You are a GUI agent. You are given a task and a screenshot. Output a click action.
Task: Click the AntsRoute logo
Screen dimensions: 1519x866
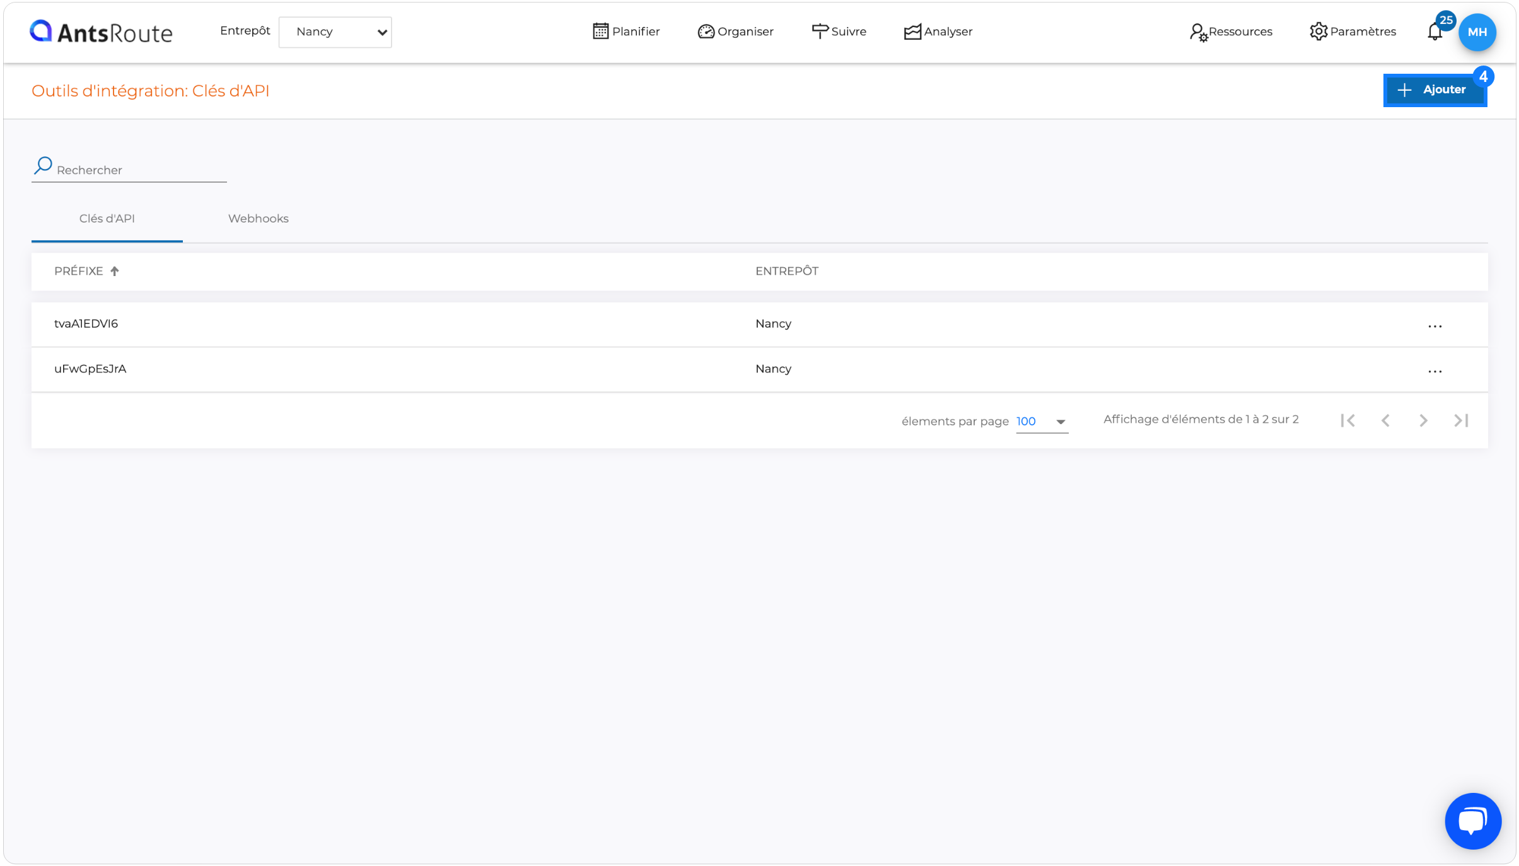coord(101,32)
